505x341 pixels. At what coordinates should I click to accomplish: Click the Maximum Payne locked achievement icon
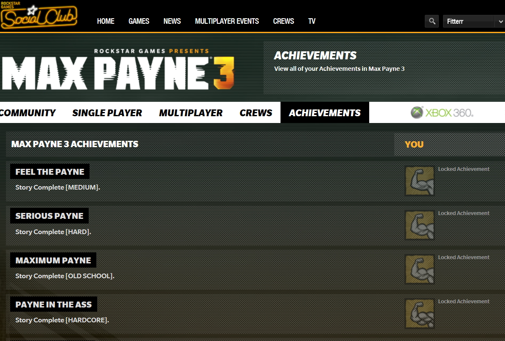click(420, 269)
